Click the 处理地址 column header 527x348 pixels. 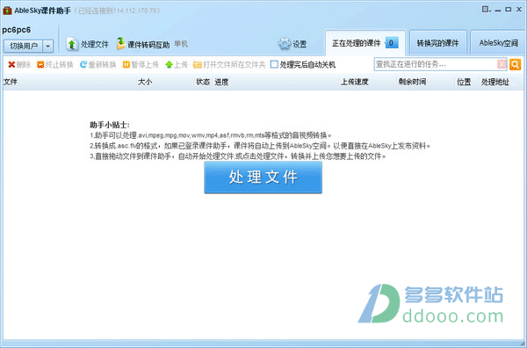[495, 82]
